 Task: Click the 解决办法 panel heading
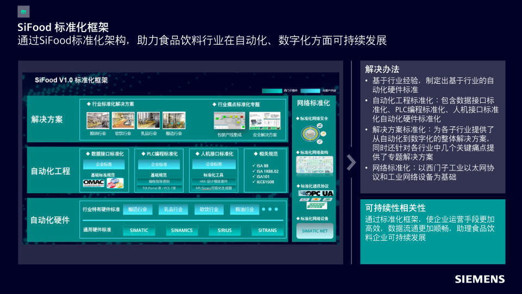(x=382, y=69)
